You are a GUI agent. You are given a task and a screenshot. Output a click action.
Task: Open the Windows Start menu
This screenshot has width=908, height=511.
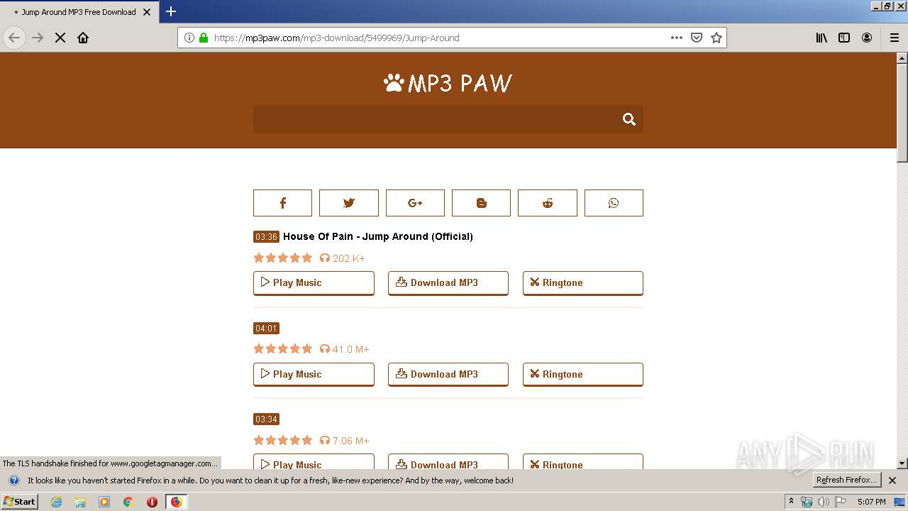tap(18, 501)
